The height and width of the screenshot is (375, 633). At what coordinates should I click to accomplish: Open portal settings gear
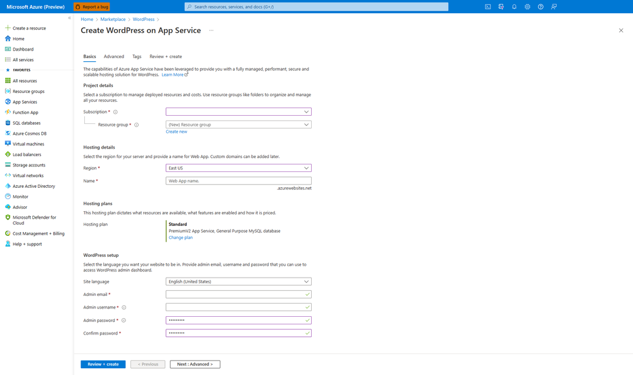(x=527, y=7)
